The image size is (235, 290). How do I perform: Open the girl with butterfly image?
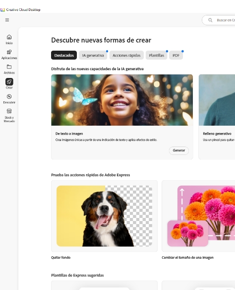pos(122,100)
